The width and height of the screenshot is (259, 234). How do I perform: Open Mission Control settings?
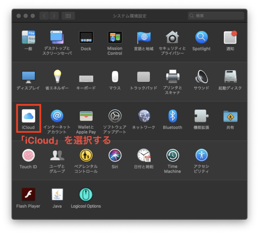click(115, 38)
